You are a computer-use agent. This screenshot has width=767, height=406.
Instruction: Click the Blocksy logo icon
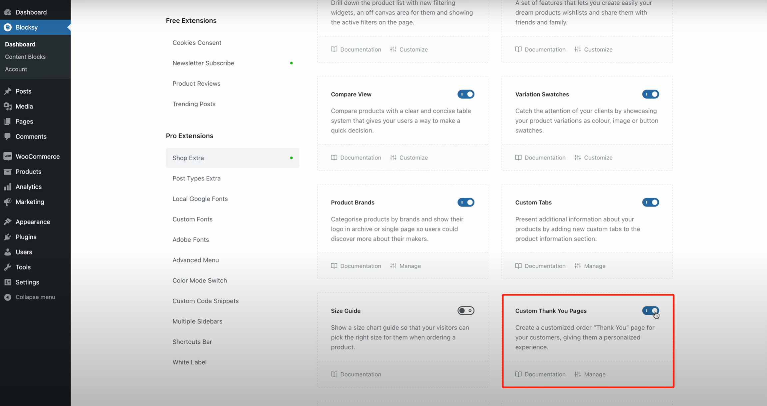click(x=8, y=27)
